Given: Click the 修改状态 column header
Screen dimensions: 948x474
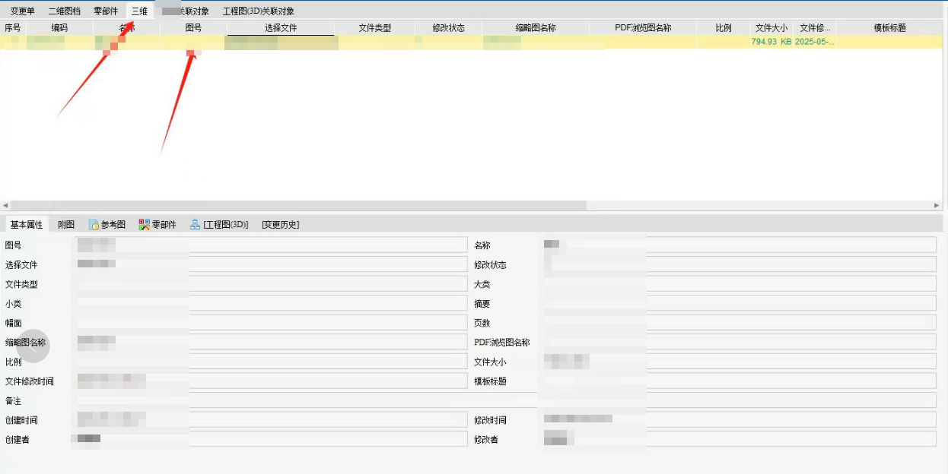Looking at the screenshot, I should [x=449, y=28].
